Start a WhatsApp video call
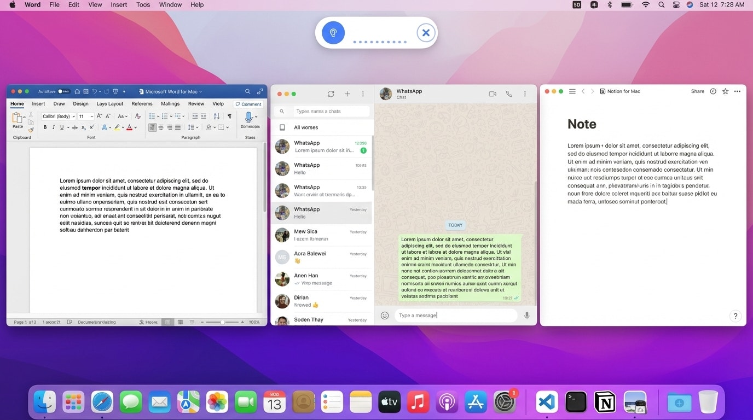 tap(492, 94)
